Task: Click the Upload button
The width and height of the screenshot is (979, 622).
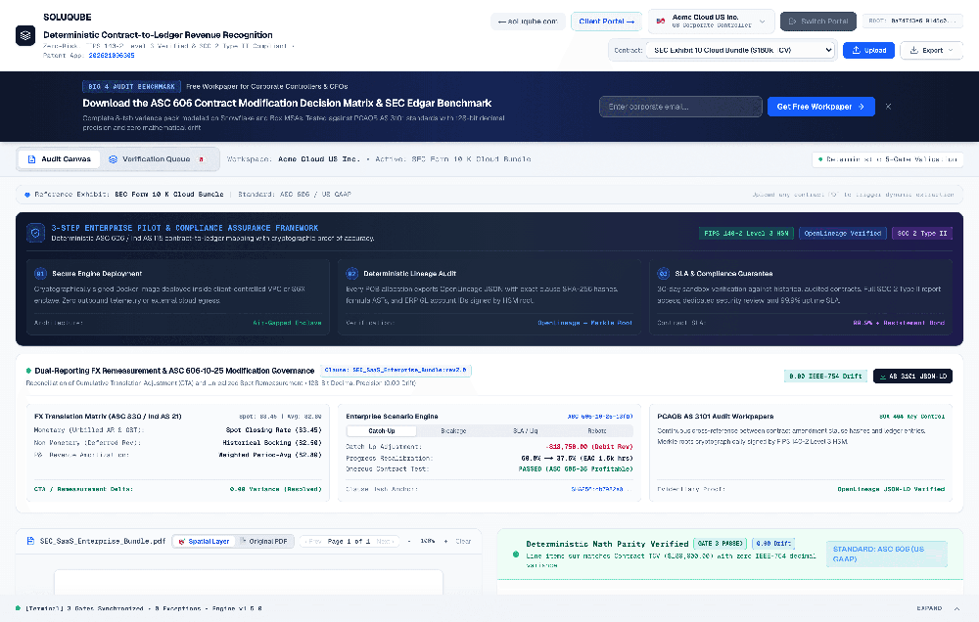Action: [x=868, y=51]
